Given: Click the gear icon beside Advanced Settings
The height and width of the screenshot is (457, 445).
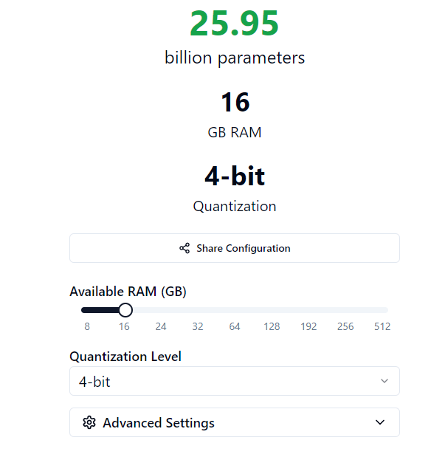Looking at the screenshot, I should click(x=90, y=423).
